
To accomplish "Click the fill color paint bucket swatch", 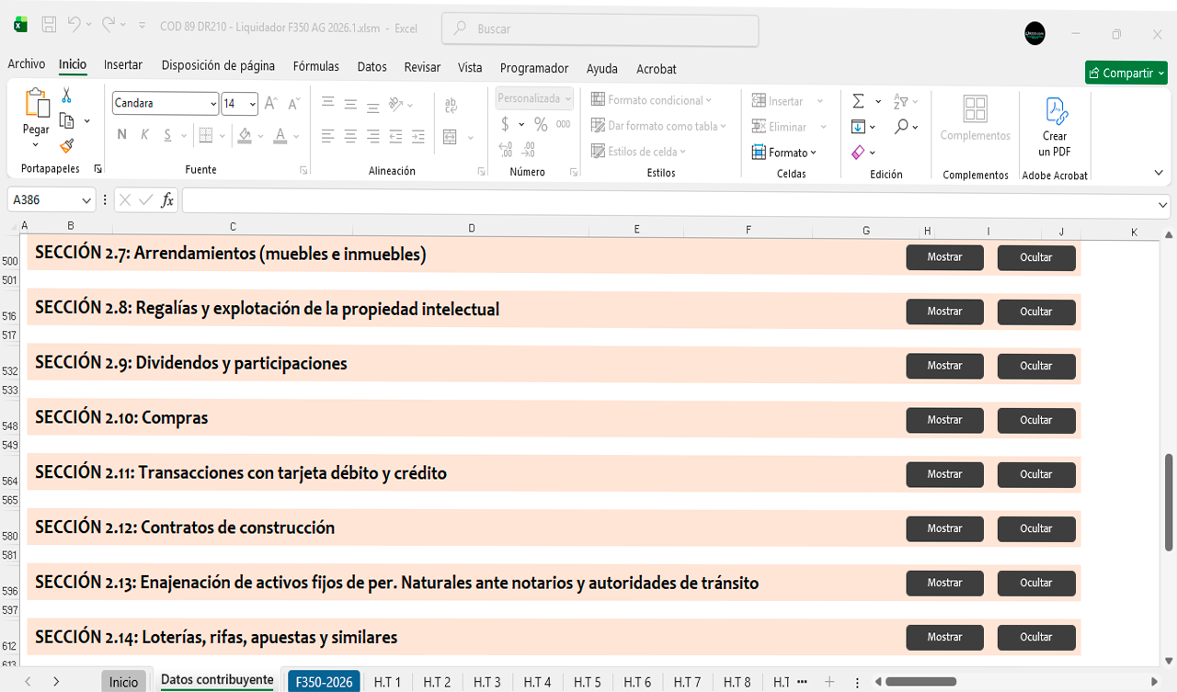I will tap(245, 135).
